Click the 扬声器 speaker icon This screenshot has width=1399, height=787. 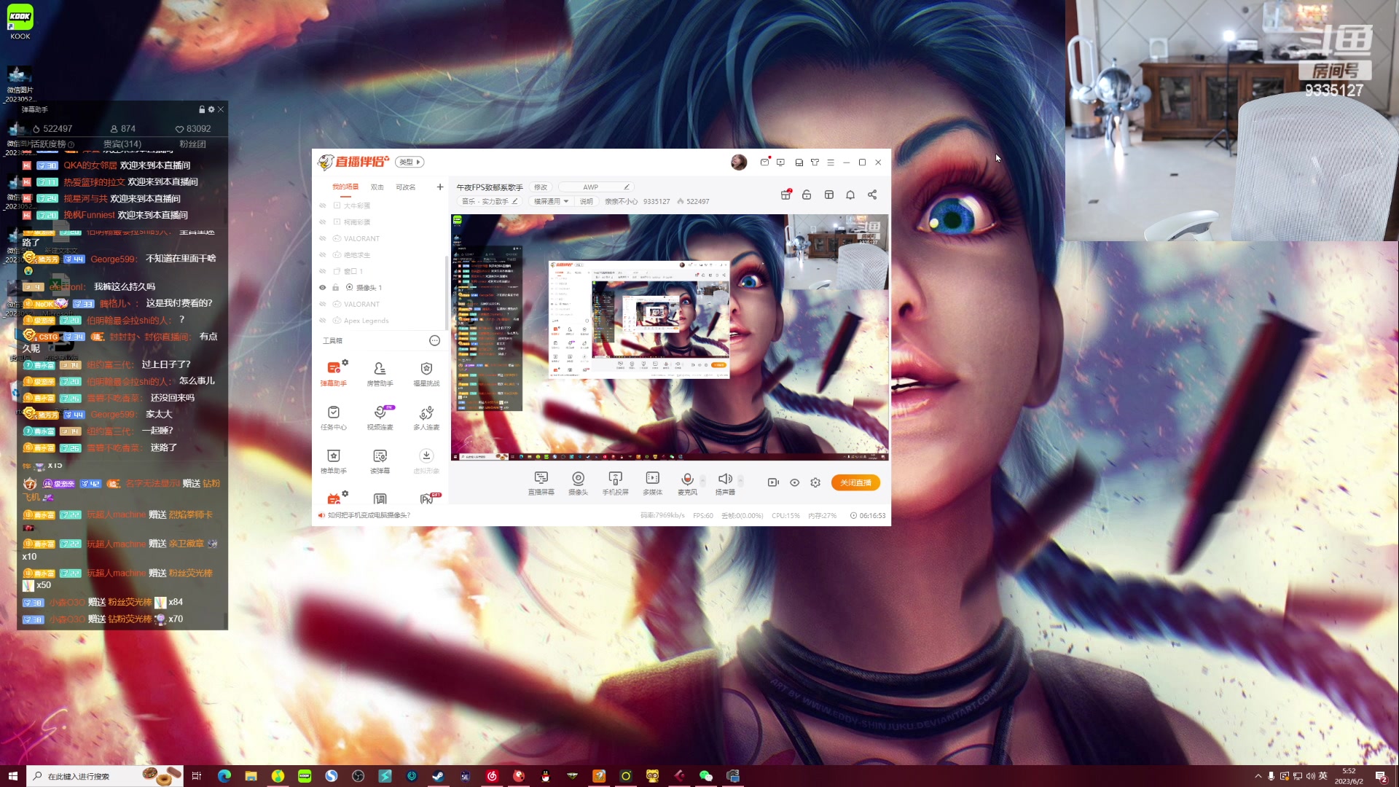(725, 479)
